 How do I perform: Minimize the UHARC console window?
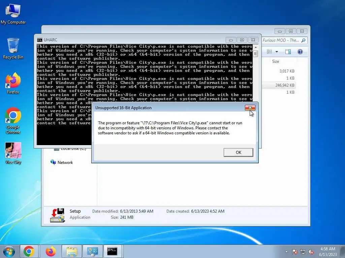[231, 40]
